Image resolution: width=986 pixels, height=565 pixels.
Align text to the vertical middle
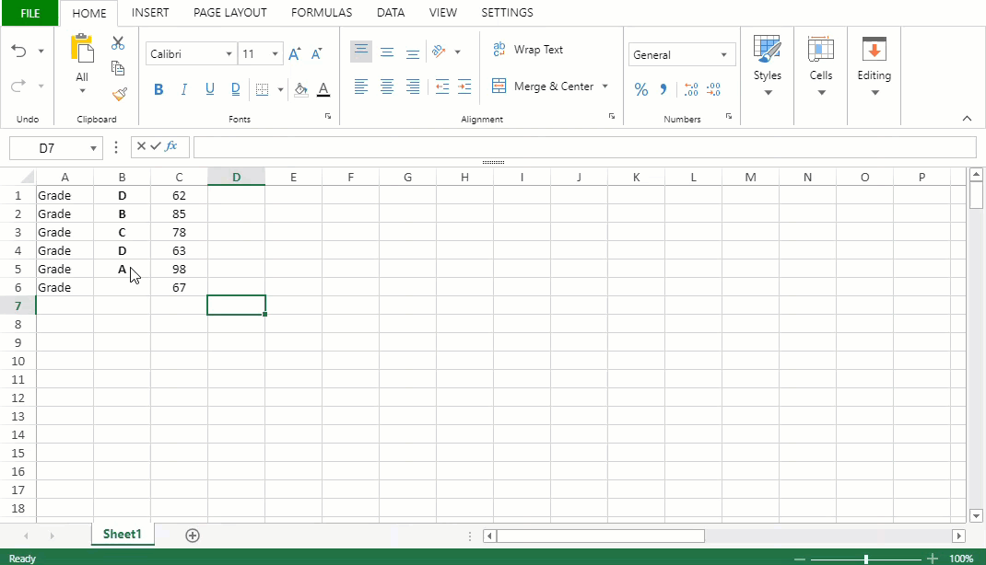(387, 52)
